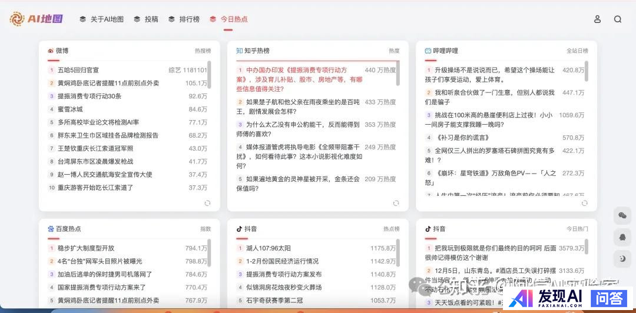Refresh the 知乎热榜 card
This screenshot has height=313, width=636.
[x=396, y=203]
